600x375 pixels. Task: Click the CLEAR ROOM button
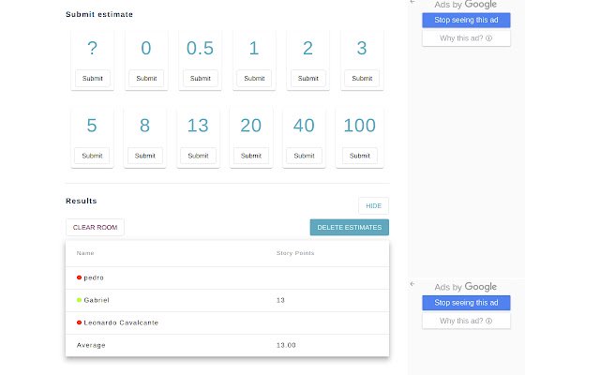(x=95, y=227)
